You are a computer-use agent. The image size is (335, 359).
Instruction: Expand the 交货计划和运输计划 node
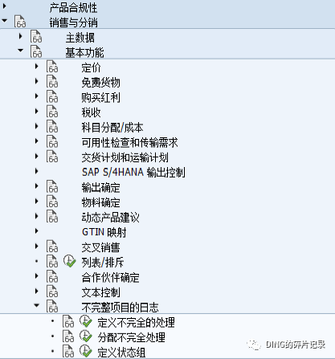point(37,156)
